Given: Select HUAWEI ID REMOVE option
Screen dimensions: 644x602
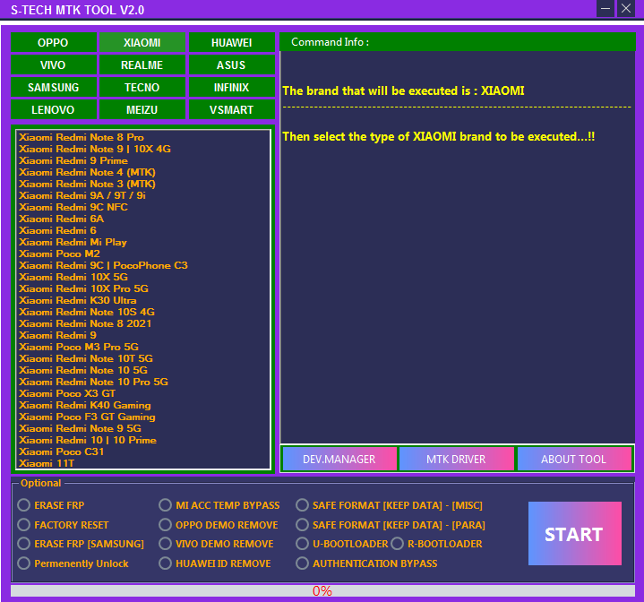Looking at the screenshot, I should coord(215,563).
